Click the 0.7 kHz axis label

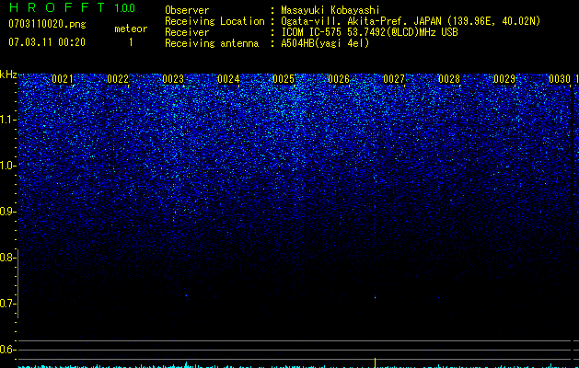pos(7,304)
